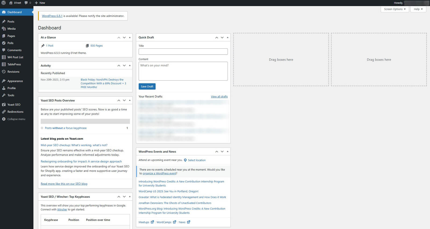The width and height of the screenshot is (430, 229).
Task: Click the WordPress logo in admin bar
Action: 4,3
